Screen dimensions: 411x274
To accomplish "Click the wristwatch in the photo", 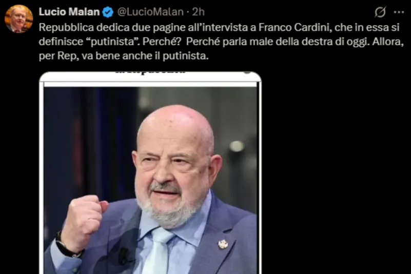I will point(68,247).
